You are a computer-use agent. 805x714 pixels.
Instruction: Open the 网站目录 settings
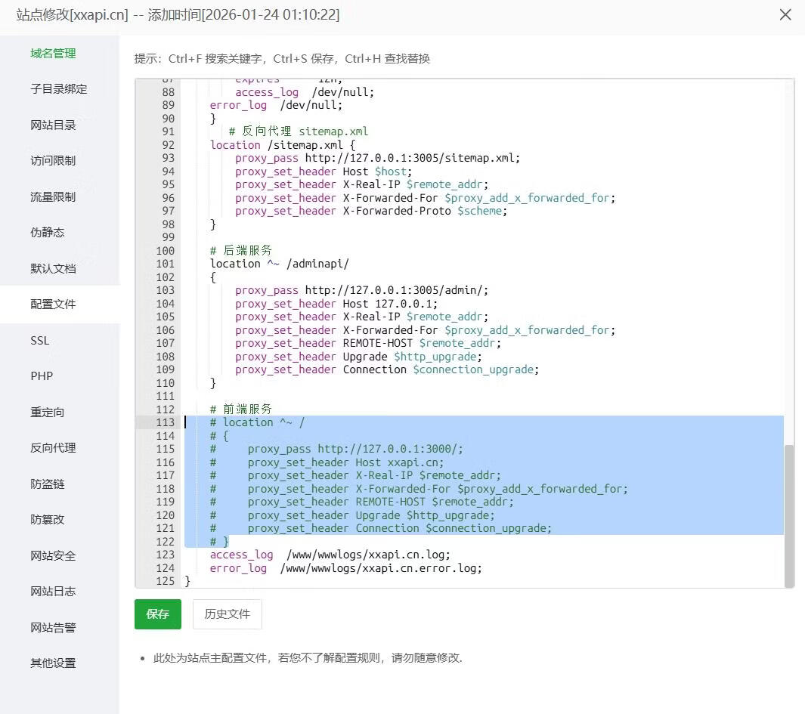(53, 125)
